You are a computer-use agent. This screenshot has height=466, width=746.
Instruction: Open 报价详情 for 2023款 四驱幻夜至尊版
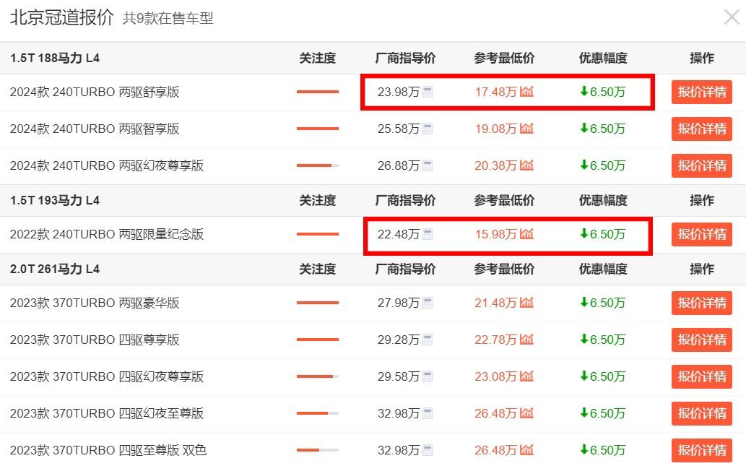(x=702, y=413)
